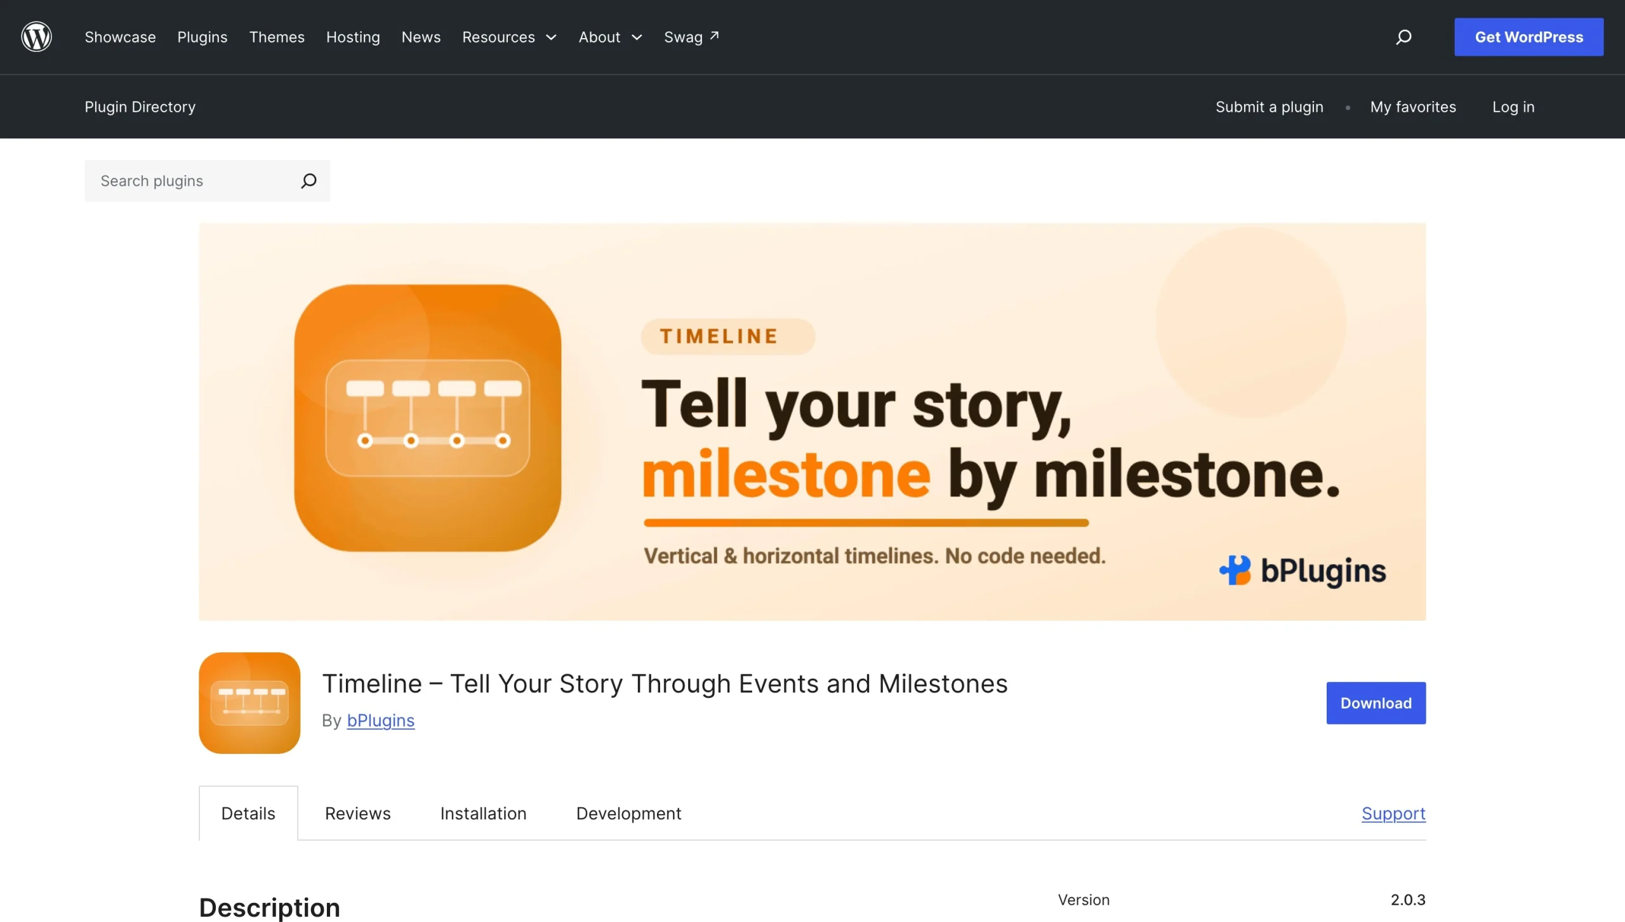Switch to the Reviews tab
This screenshot has width=1625, height=922.
[357, 813]
